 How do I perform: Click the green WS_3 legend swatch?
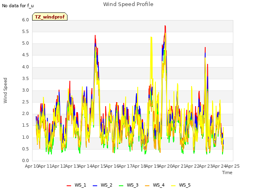tap(121, 185)
